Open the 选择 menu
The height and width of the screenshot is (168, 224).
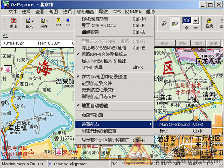tap(26, 12)
